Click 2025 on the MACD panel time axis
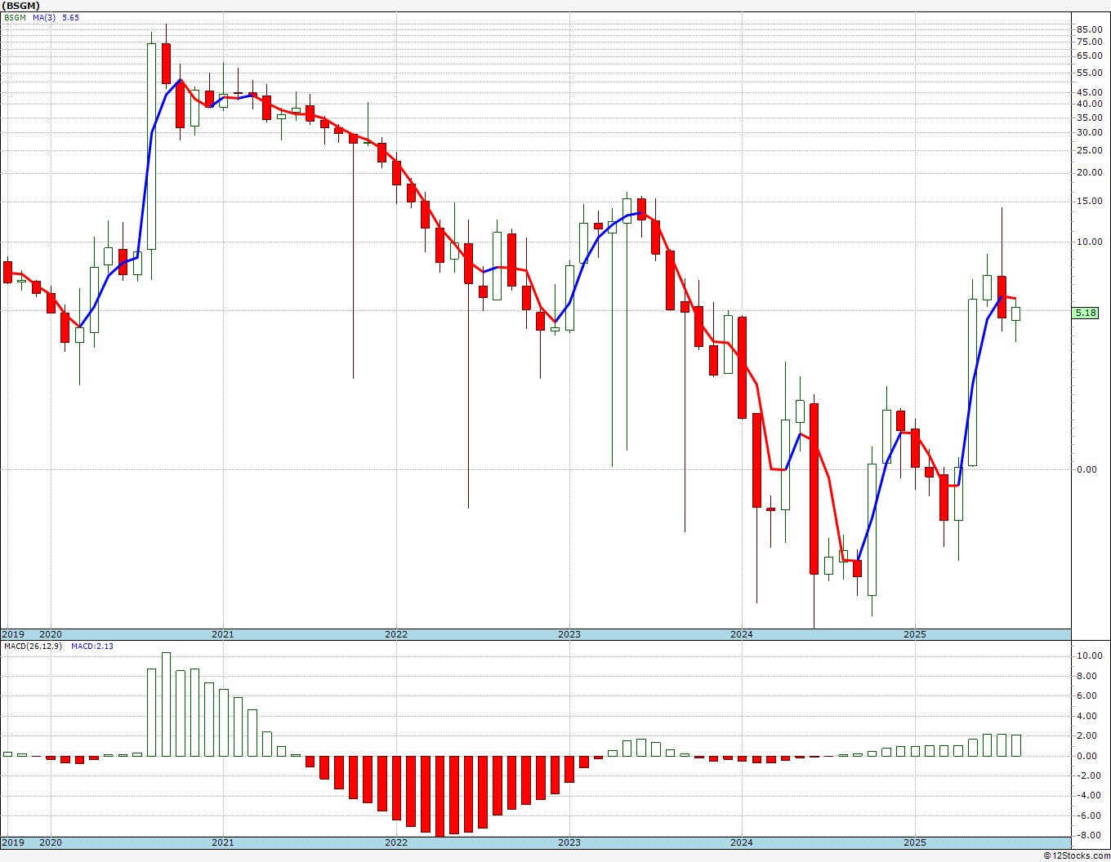The width and height of the screenshot is (1111, 862). pos(915,843)
